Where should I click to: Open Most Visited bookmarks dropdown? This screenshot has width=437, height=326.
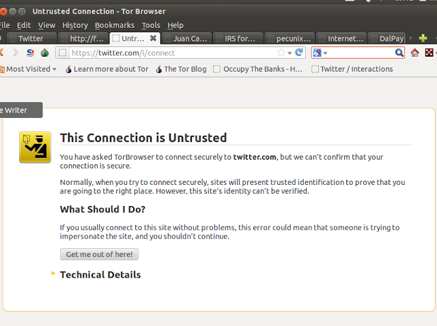28,69
